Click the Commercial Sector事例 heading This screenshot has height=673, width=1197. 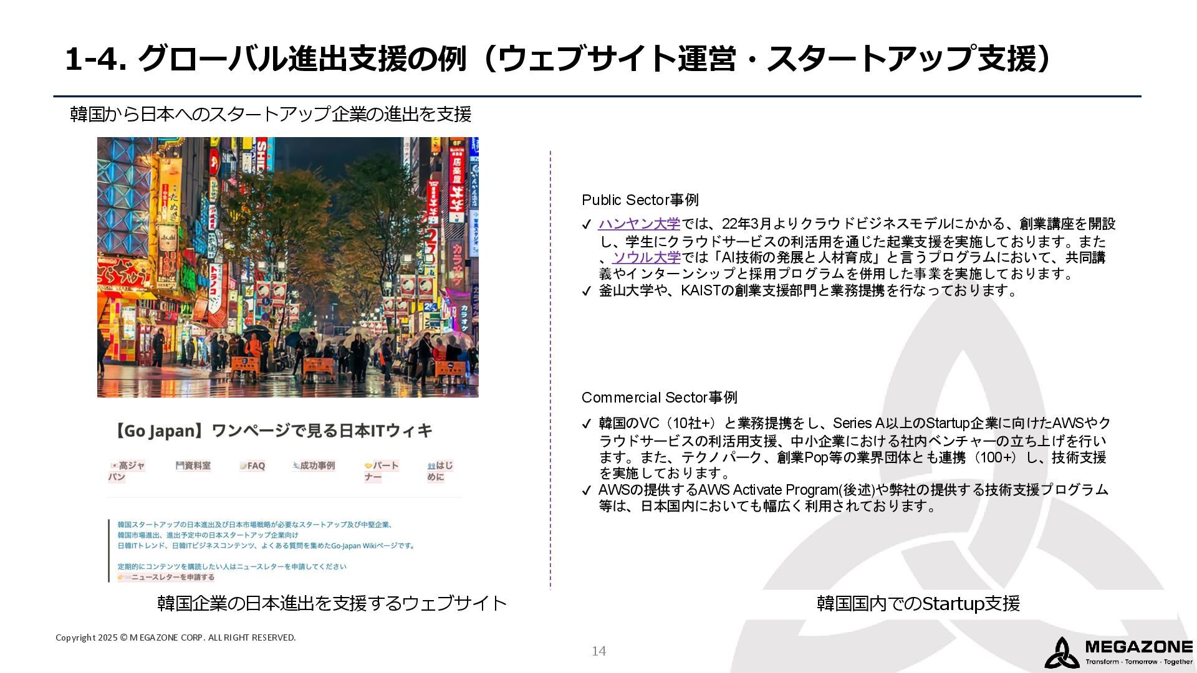click(x=659, y=398)
